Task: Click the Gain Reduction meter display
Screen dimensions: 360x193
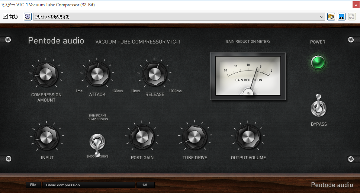Action: tap(248, 76)
